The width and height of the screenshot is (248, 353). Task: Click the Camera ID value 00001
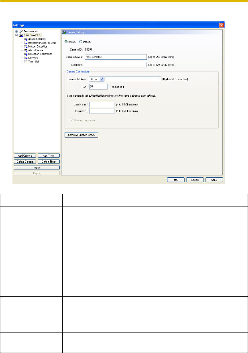[x=88, y=49]
